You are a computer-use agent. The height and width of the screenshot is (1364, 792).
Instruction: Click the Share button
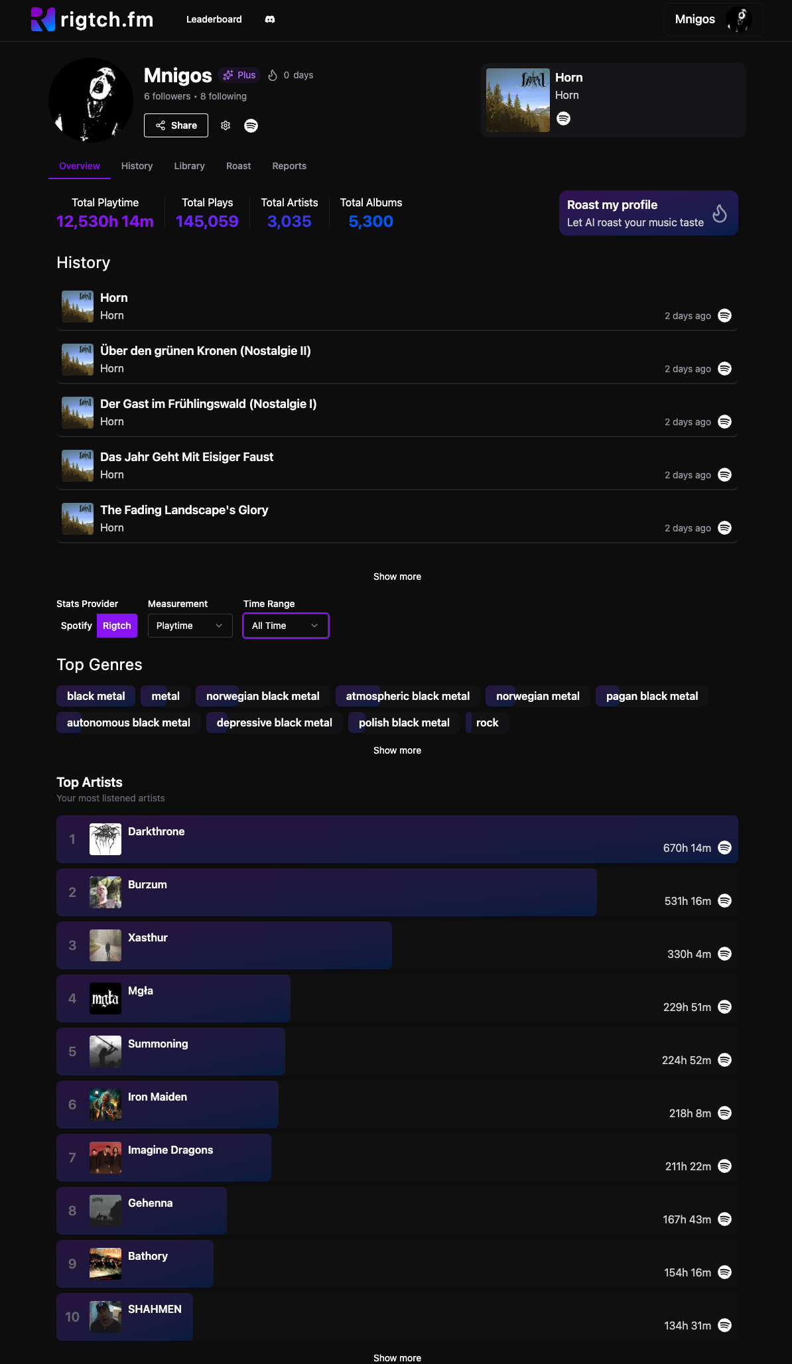[176, 125]
